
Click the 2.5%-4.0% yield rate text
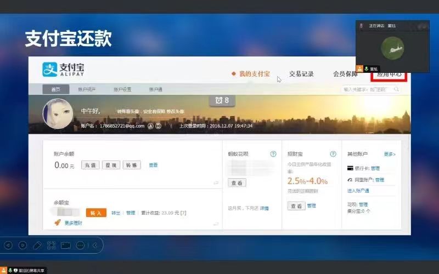[307, 181]
